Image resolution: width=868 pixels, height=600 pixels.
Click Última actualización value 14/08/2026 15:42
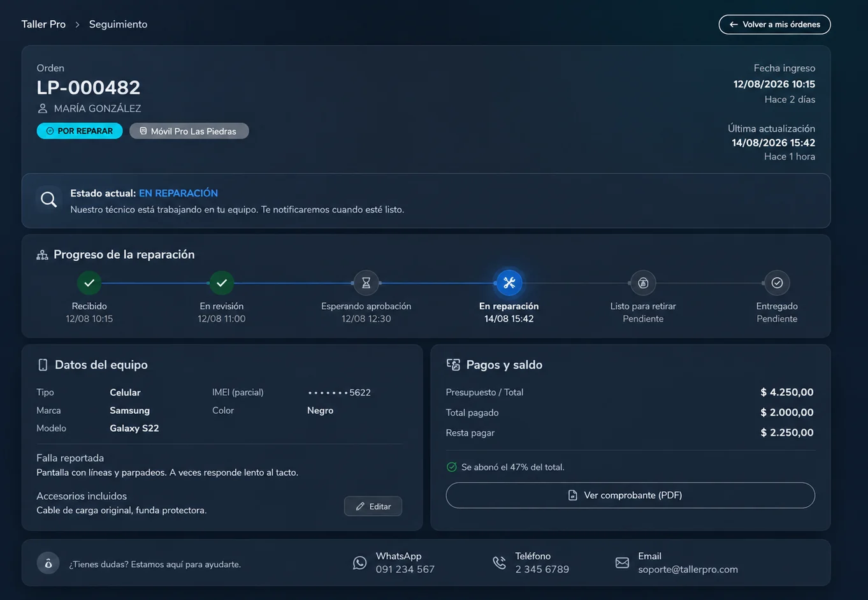coord(773,143)
